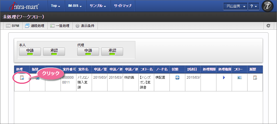Screen dimensions: 277x124
Task: Toggle the 本人 承認 filter button
Action: (54, 52)
